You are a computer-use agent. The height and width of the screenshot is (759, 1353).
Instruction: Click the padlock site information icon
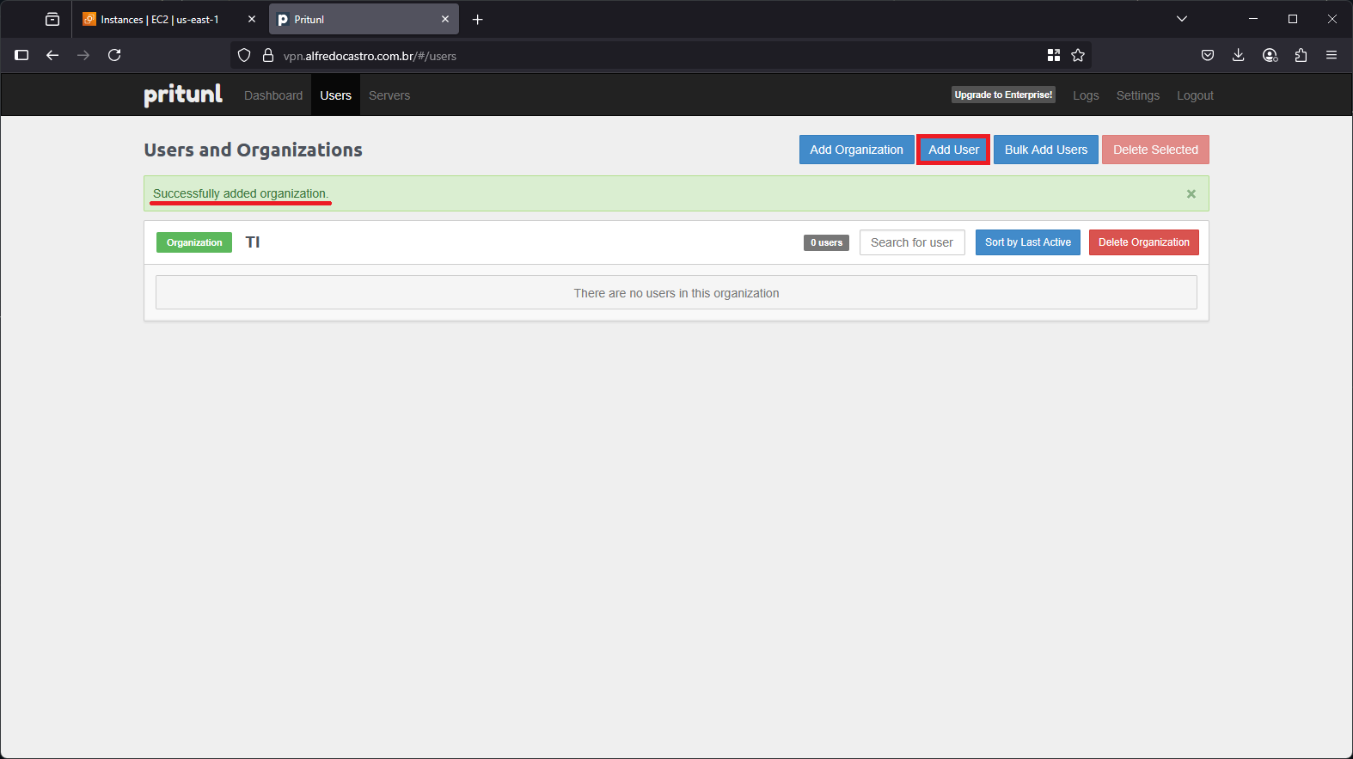[268, 55]
